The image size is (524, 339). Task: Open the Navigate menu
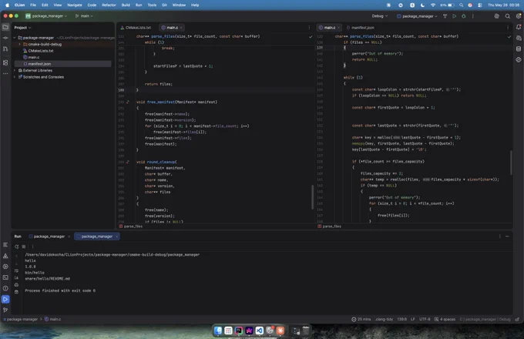tap(75, 5)
